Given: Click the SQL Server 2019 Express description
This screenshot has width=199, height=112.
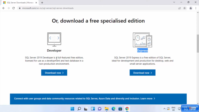Looking at the screenshot, I should click(x=143, y=61).
